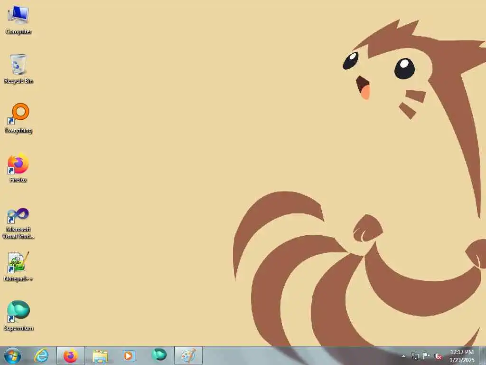Click the muted volume tray icon
Viewport: 486px width, 365px height.
coord(438,356)
